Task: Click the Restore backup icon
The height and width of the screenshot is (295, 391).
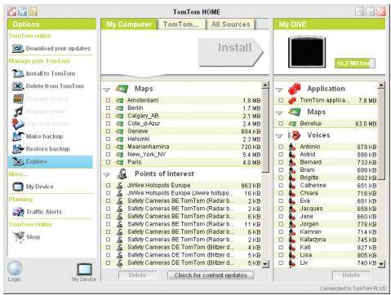Action: coord(18,149)
